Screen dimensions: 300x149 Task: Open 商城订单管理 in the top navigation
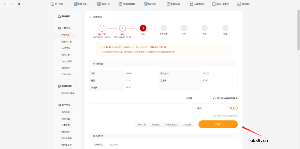(220, 4)
